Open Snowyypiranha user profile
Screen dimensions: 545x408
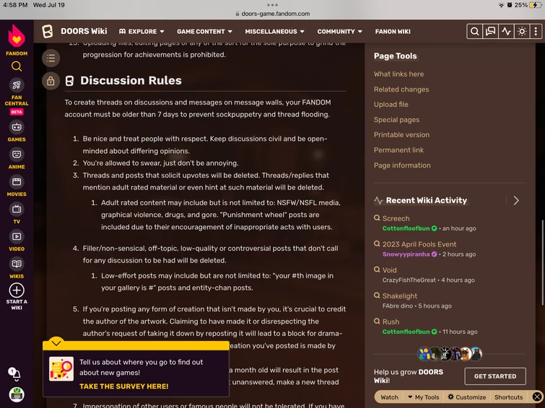click(x=406, y=254)
